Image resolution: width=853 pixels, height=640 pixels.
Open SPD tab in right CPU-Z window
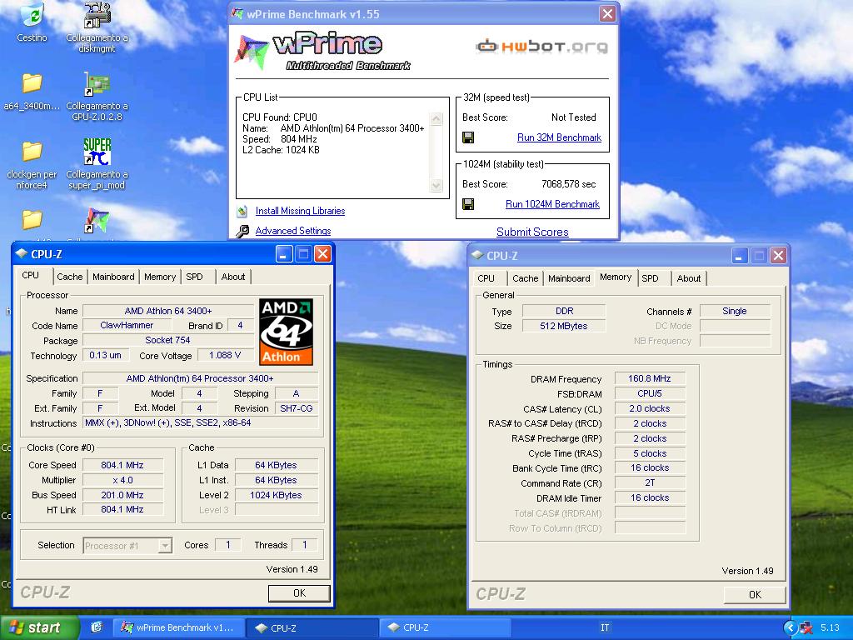650,278
